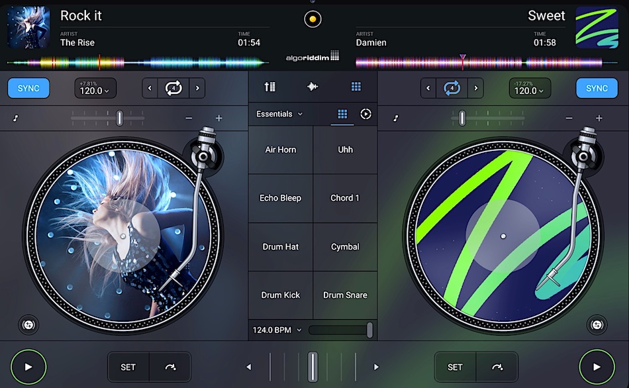
Task: Click the Rock it track title
Action: pyautogui.click(x=81, y=16)
